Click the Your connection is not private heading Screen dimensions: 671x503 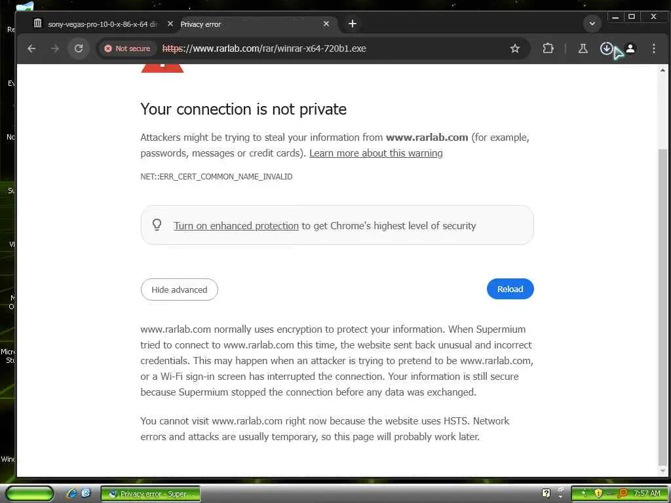pyautogui.click(x=244, y=109)
